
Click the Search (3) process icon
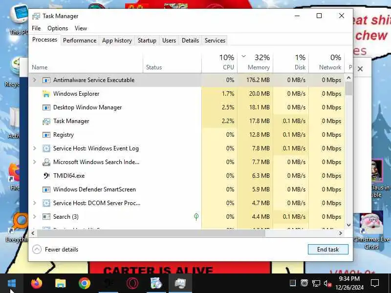[x=46, y=217]
